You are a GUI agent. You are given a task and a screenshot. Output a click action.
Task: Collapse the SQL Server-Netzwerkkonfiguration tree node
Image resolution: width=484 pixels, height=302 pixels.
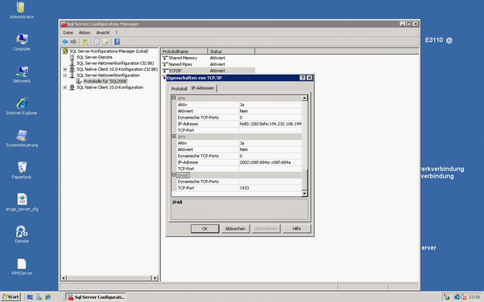tap(64, 75)
